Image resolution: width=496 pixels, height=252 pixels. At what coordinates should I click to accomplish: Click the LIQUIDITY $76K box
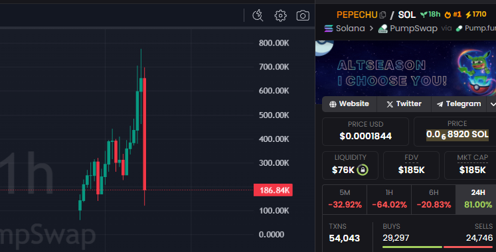[x=350, y=166]
